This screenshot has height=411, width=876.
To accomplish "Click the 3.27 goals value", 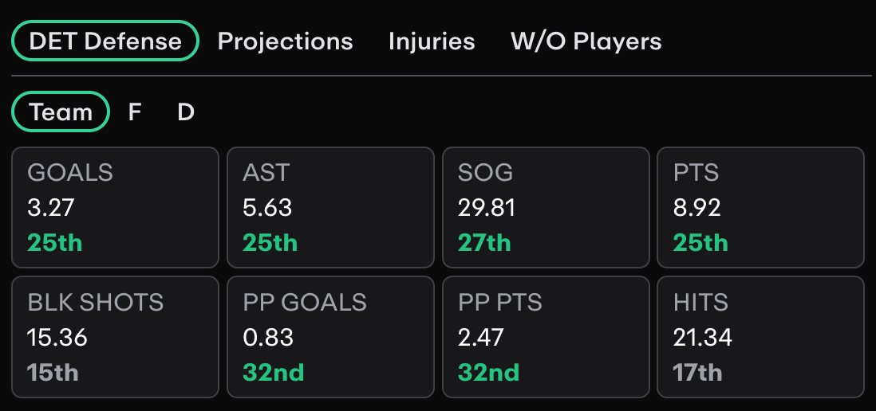I will point(51,208).
